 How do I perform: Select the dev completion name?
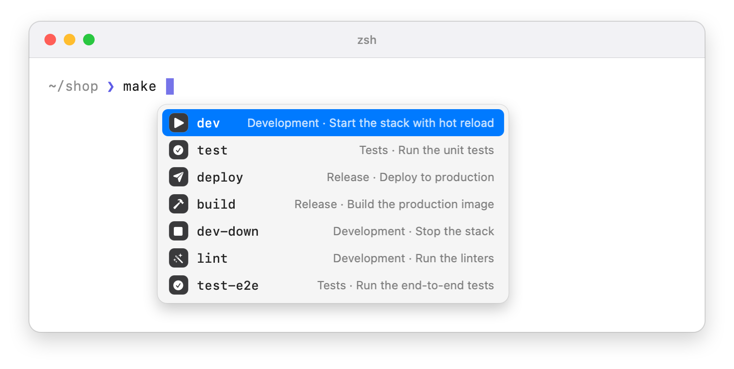pos(209,123)
